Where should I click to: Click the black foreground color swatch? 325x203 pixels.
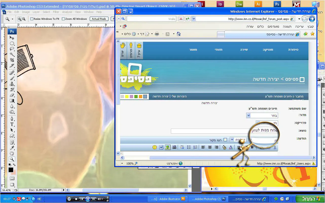click(x=11, y=170)
